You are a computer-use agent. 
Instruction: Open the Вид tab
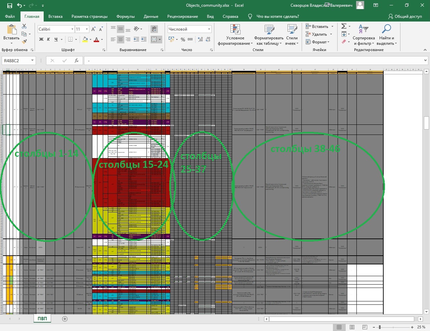click(210, 16)
